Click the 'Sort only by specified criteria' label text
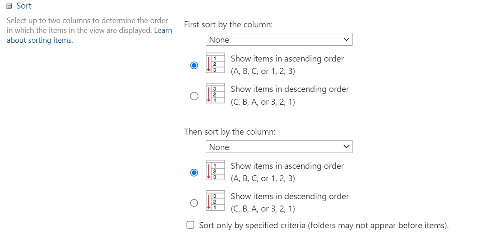Image resolution: width=477 pixels, height=238 pixels. pos(324,226)
